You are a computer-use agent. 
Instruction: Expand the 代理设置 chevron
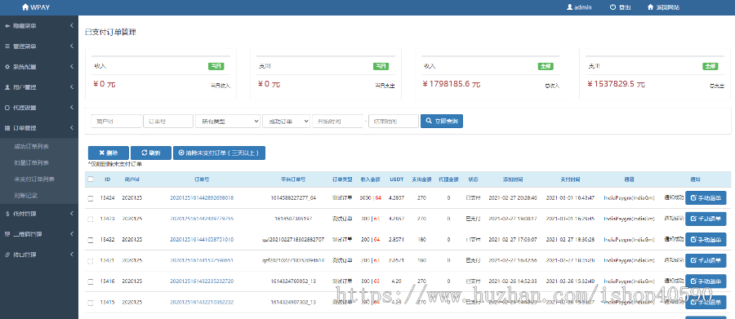coord(72,107)
